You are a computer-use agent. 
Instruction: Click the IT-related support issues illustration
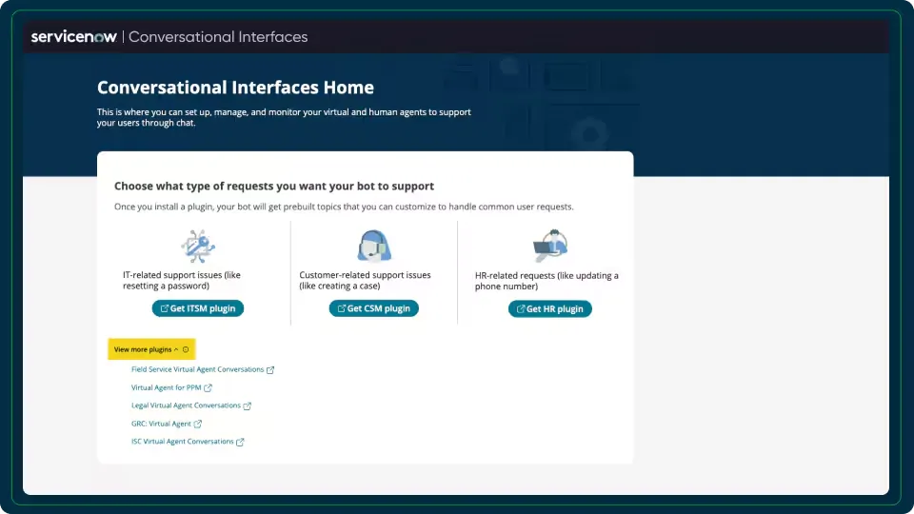pyautogui.click(x=198, y=247)
